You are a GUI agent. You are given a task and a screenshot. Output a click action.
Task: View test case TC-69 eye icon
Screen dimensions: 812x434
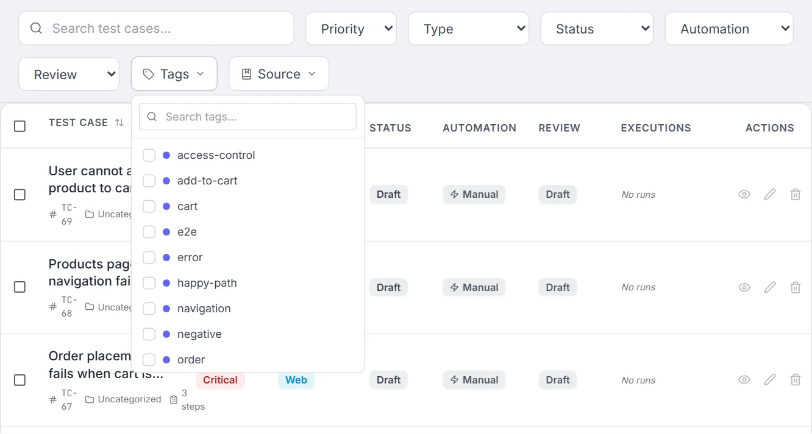(744, 194)
